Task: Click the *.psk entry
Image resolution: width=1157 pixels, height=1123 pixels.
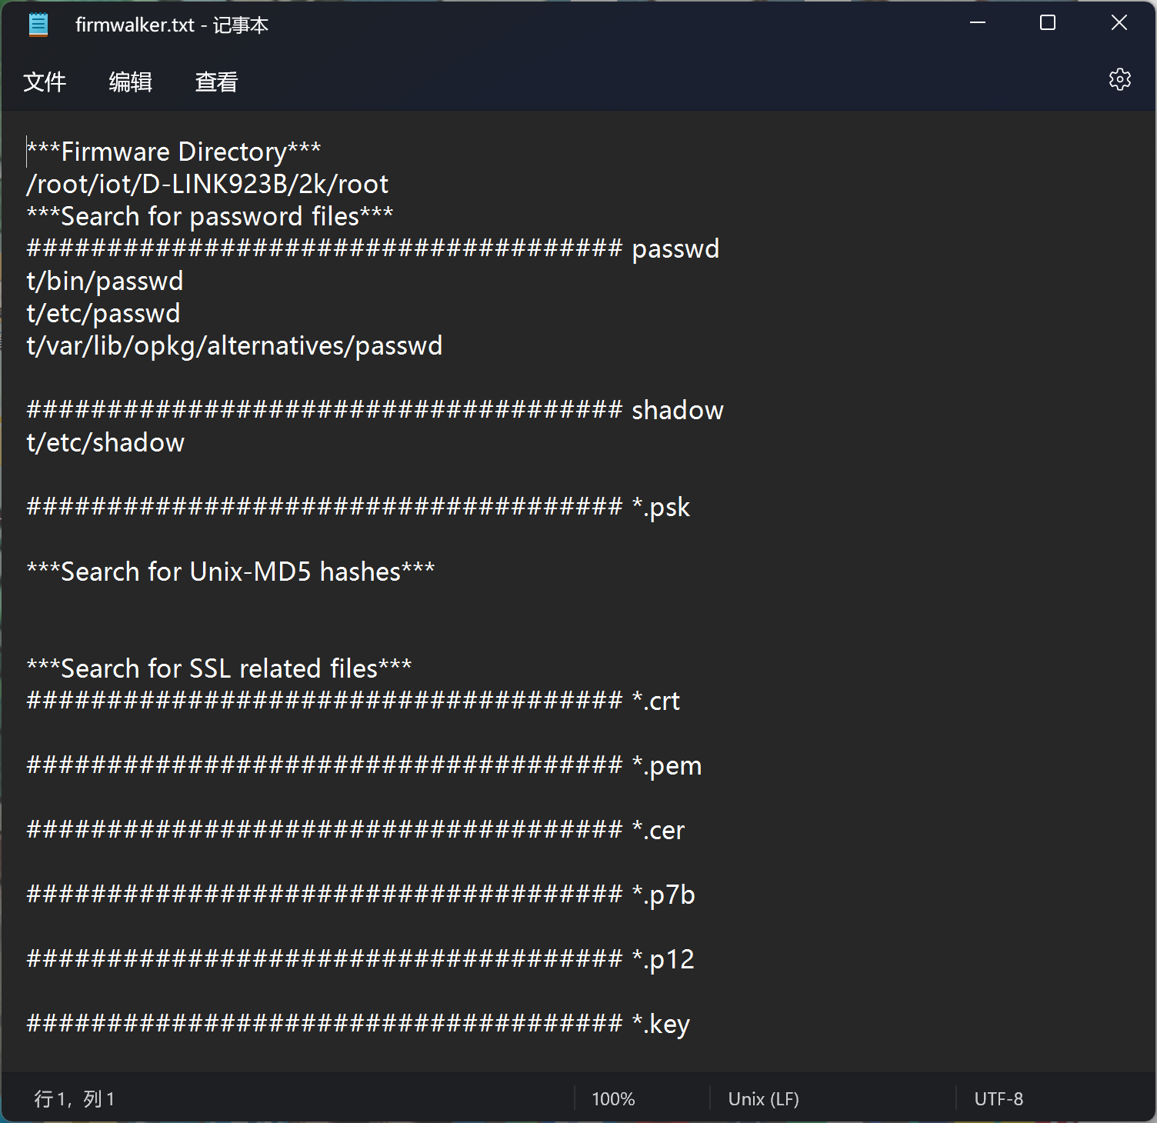Action: (x=661, y=508)
